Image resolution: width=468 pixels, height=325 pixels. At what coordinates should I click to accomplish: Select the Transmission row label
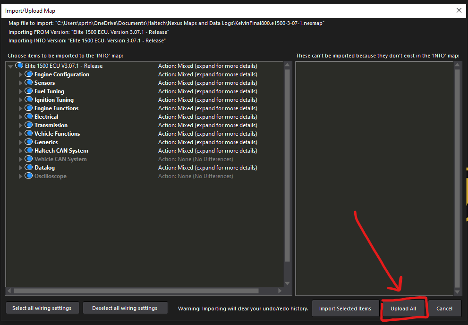click(x=51, y=125)
